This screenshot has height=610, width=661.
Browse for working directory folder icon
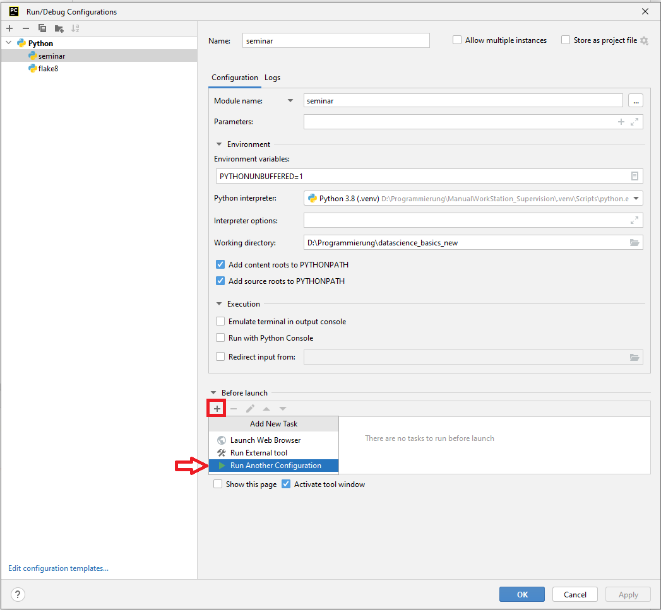[x=634, y=243]
